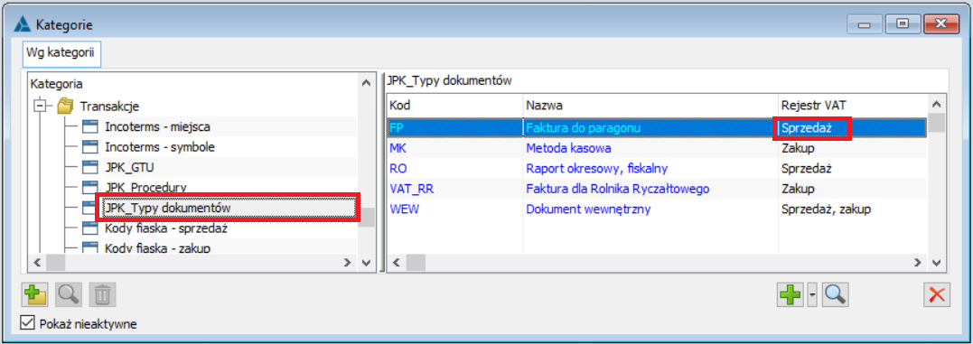This screenshot has width=973, height=344.
Task: Click table icon beside JPK_GTU
Action: (90, 168)
